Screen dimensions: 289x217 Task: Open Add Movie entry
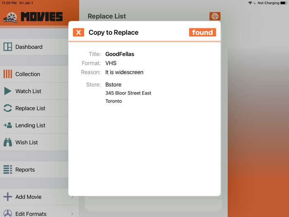(x=28, y=197)
